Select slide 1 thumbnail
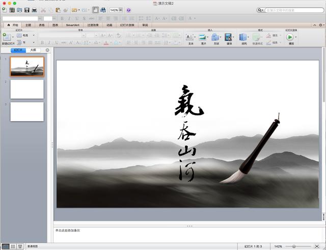The height and width of the screenshot is (250, 326). (27, 67)
